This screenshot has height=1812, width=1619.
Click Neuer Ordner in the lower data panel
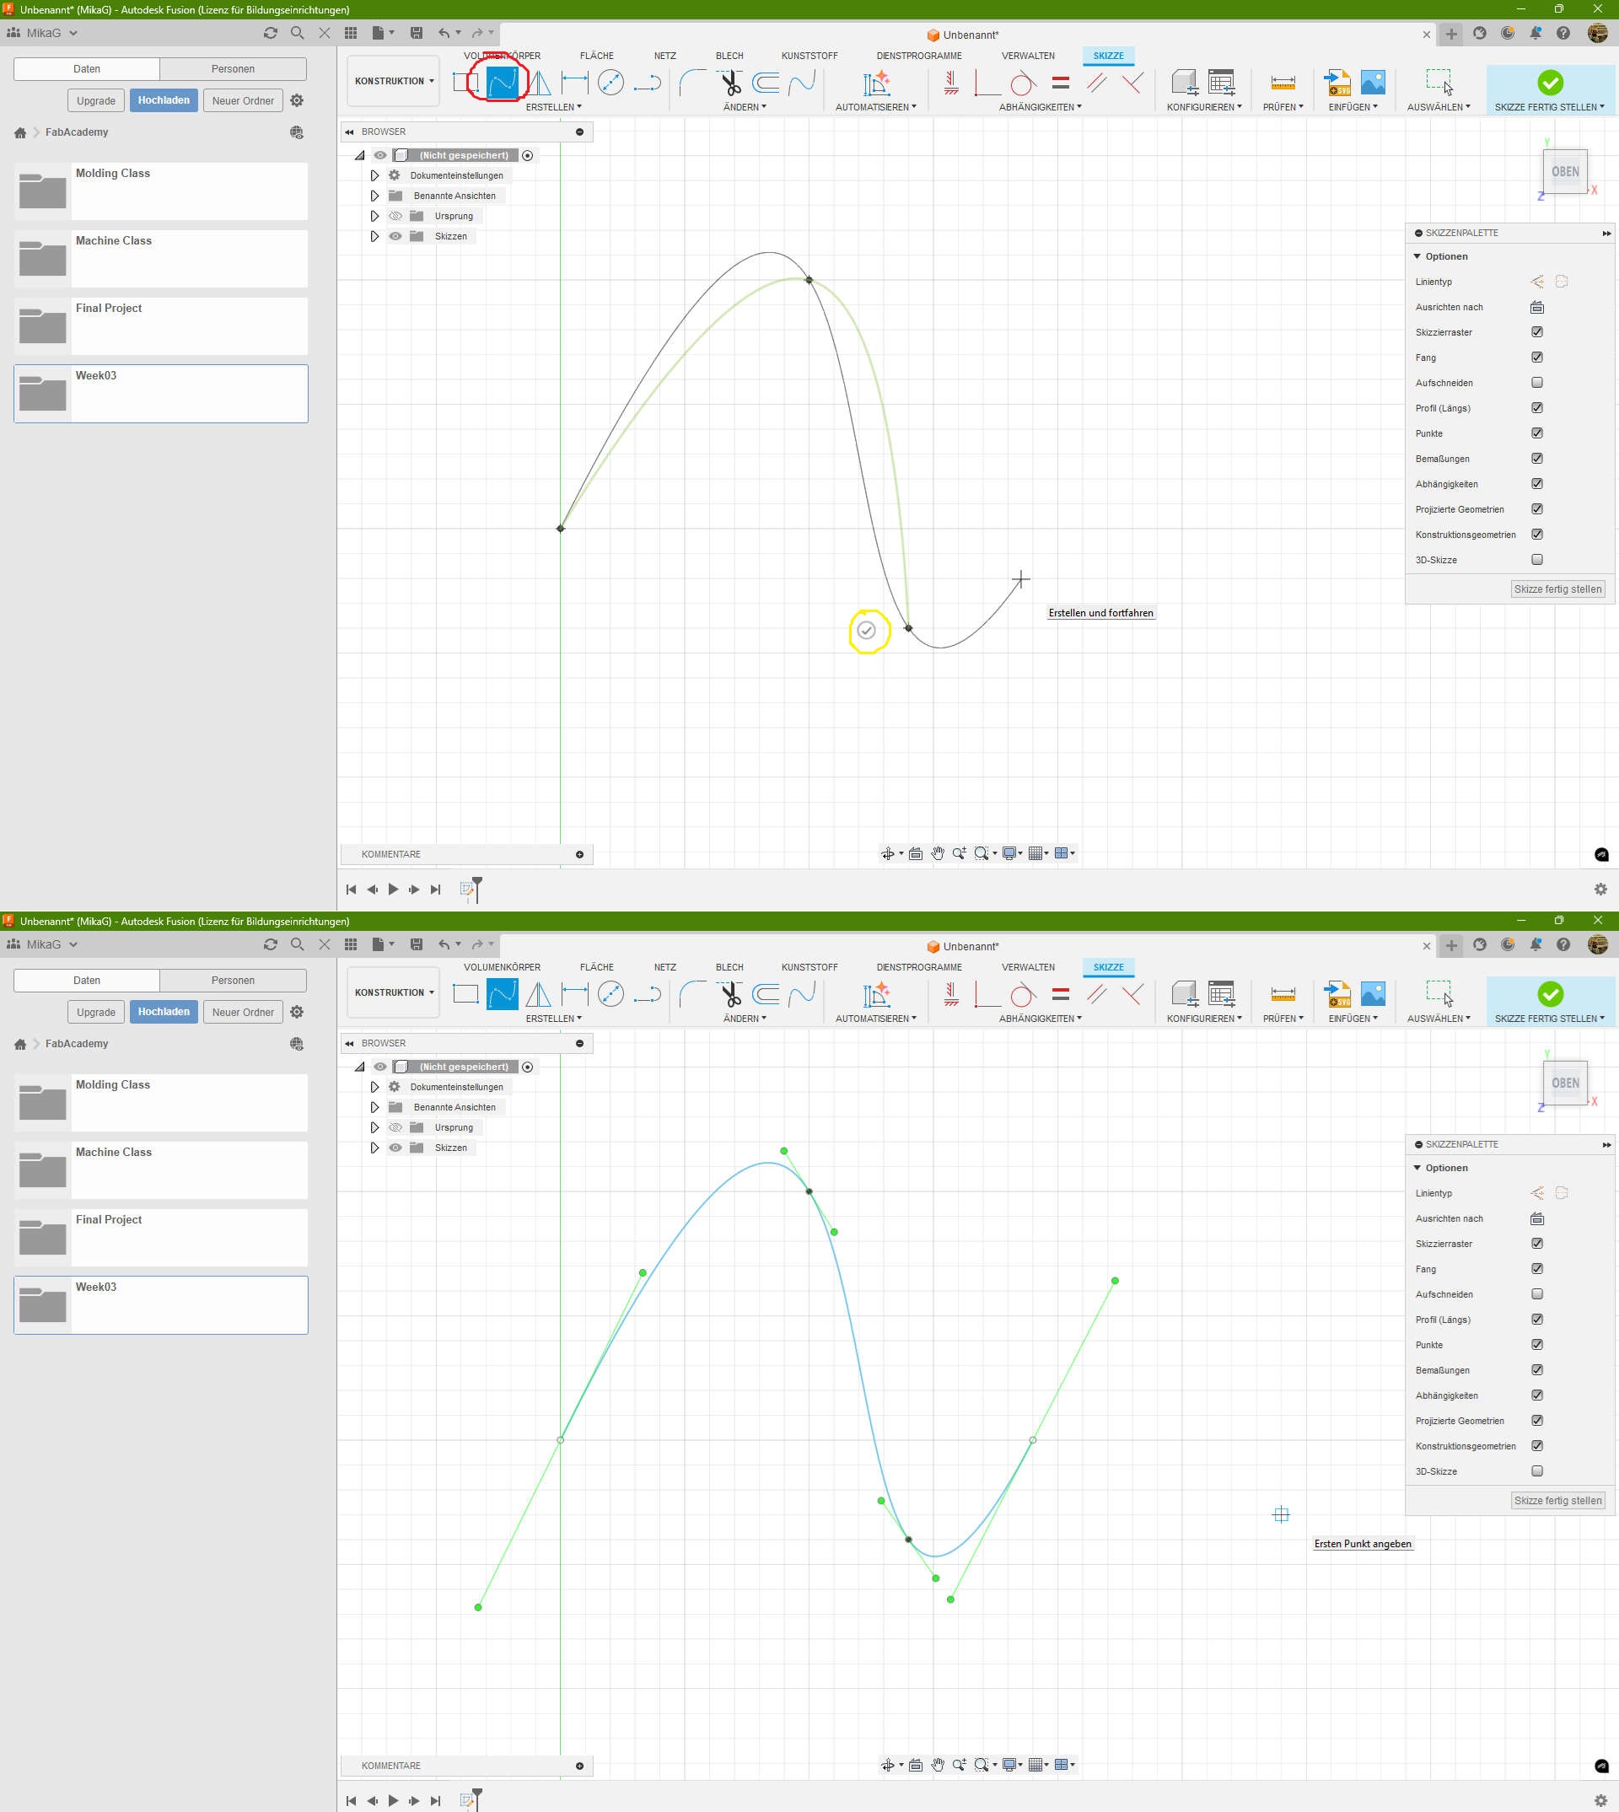click(x=243, y=1013)
